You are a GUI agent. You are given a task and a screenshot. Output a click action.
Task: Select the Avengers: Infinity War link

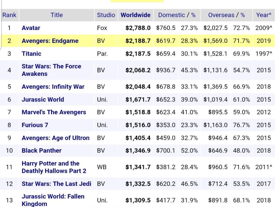(53, 87)
